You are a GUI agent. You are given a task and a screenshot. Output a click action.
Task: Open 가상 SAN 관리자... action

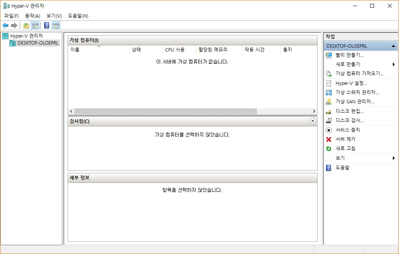[x=355, y=102]
